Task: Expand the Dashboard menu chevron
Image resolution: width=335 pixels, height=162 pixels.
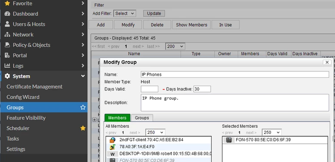Action: tap(83, 14)
